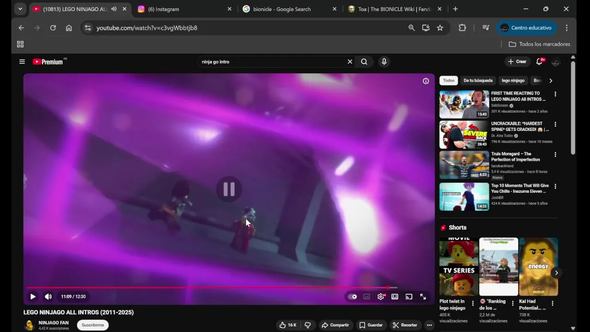Open the account avatar menu
590x332 pixels.
[556, 62]
